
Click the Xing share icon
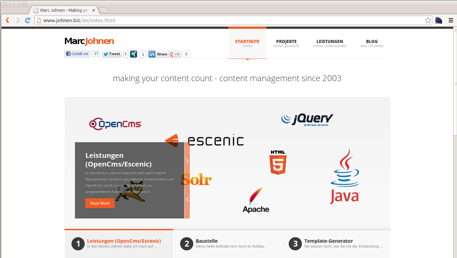pos(134,54)
